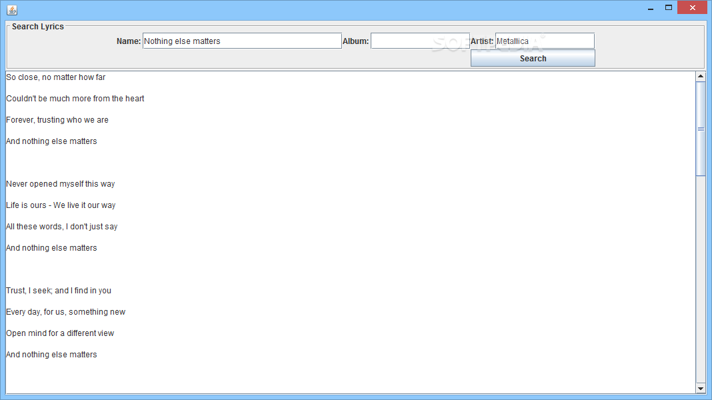
Task: Click the scrollbar down arrow
Action: [700, 389]
